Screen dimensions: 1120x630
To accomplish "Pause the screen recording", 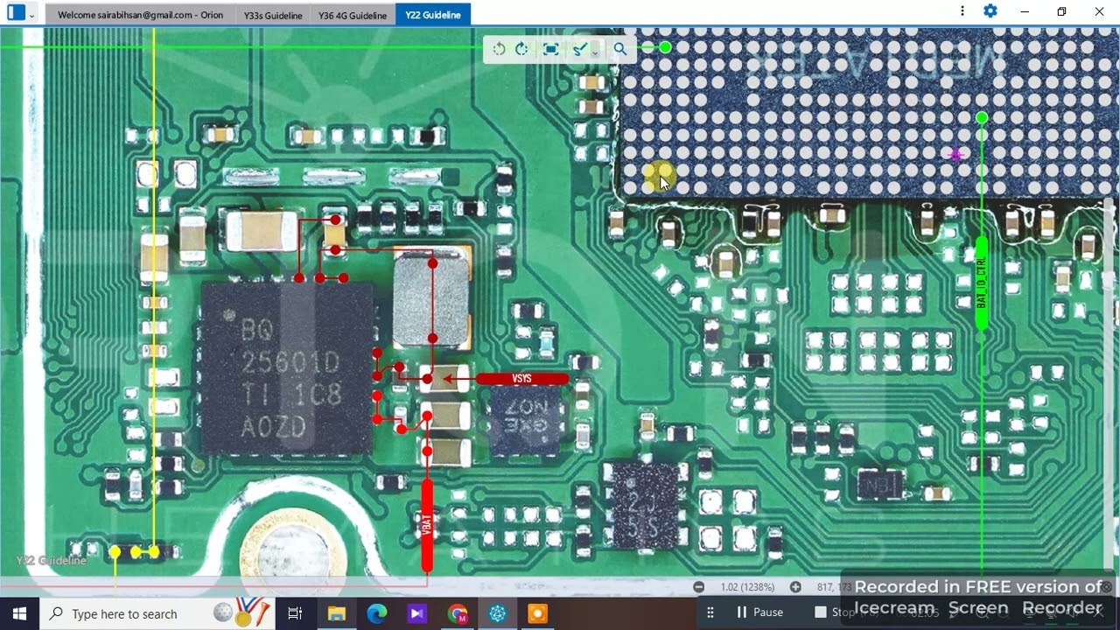I will [x=759, y=612].
